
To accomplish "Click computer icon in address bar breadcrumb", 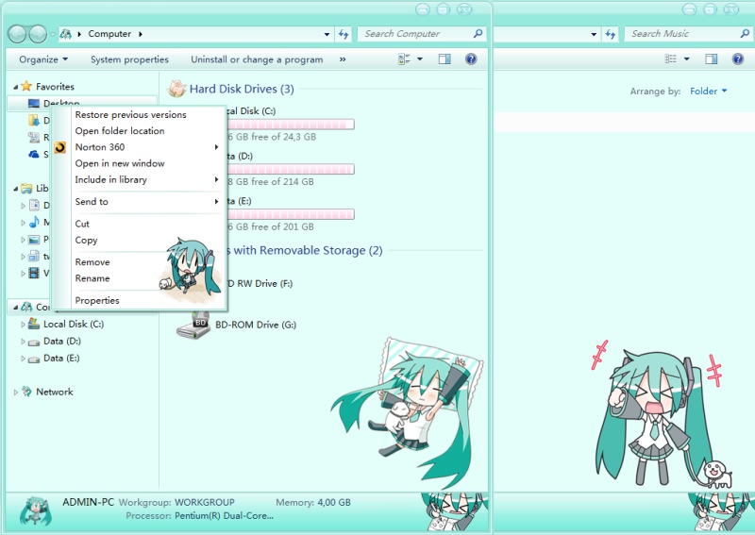I will (66, 34).
